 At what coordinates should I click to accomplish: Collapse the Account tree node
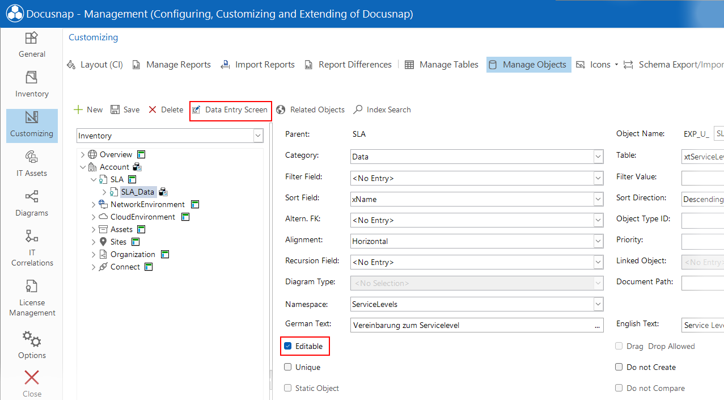[x=82, y=167]
